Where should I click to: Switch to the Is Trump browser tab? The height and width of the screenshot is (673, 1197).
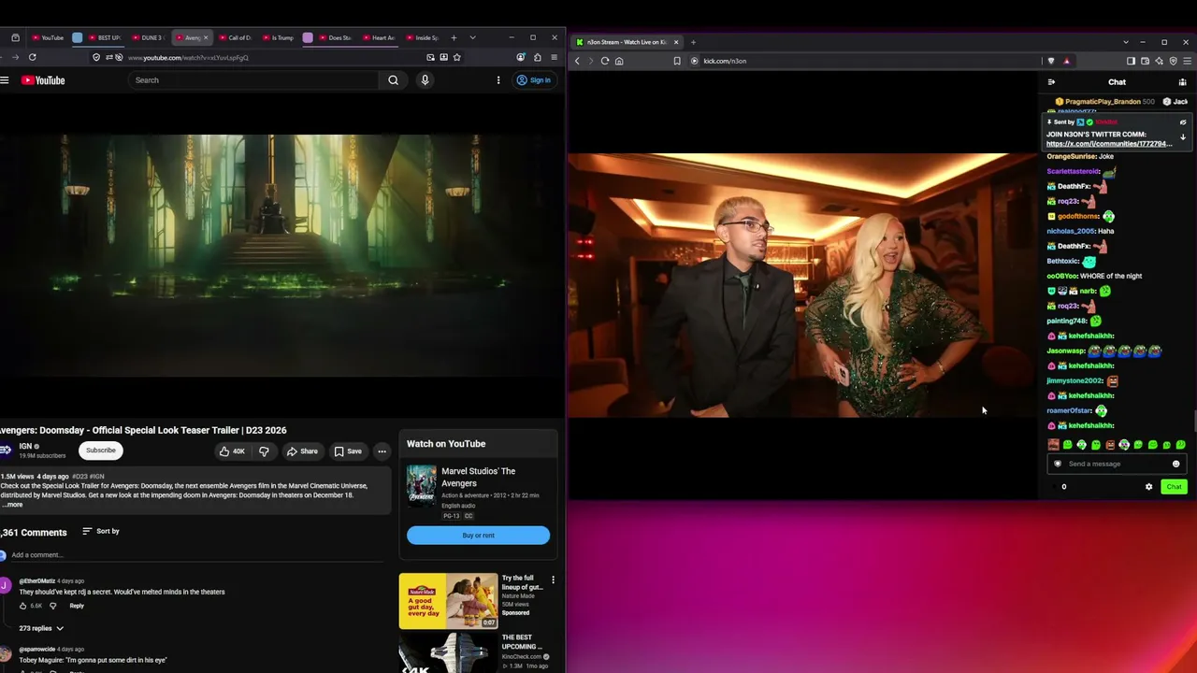pyautogui.click(x=279, y=37)
